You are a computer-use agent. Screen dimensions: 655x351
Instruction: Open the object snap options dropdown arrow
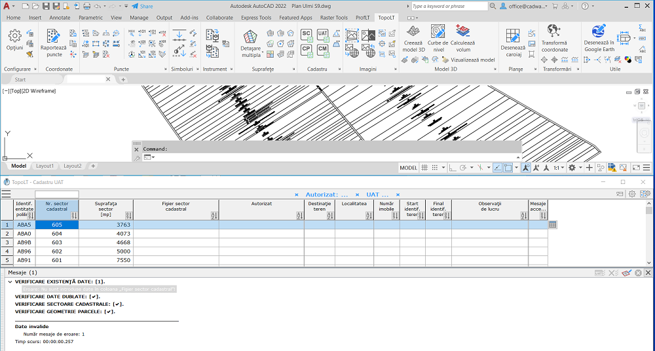(x=516, y=168)
